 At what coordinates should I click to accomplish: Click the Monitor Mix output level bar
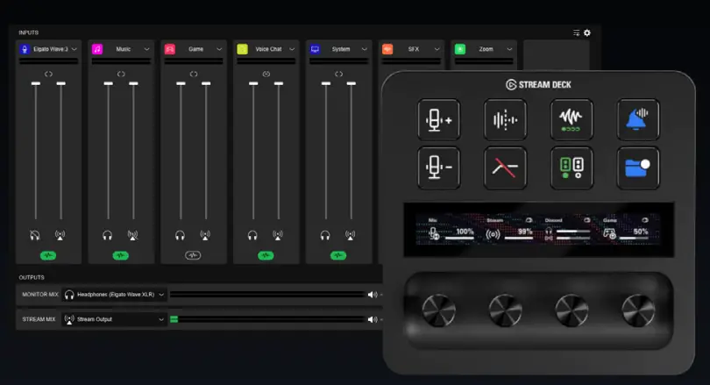click(267, 295)
